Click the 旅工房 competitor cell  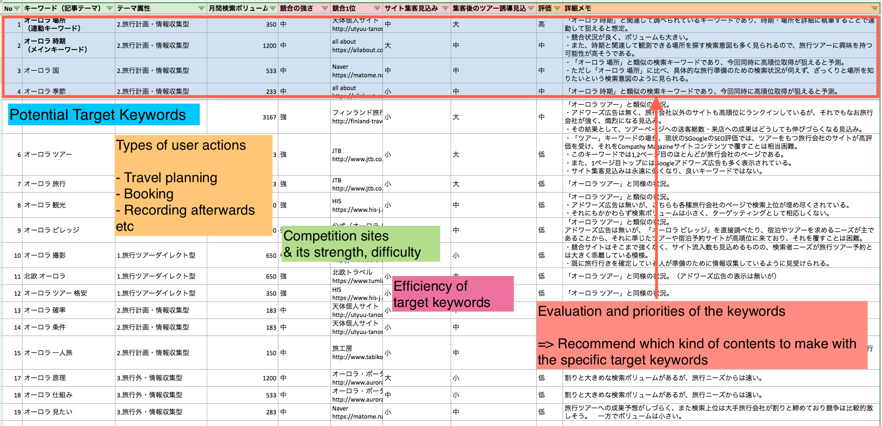357,353
